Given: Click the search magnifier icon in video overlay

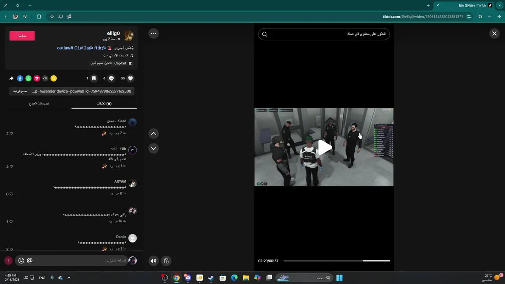Looking at the screenshot, I should pos(265,34).
